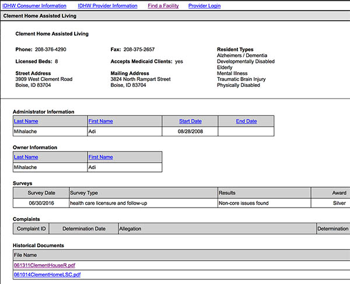The image size is (350, 284).
Task: Click the Resident Types heading
Action: click(235, 50)
